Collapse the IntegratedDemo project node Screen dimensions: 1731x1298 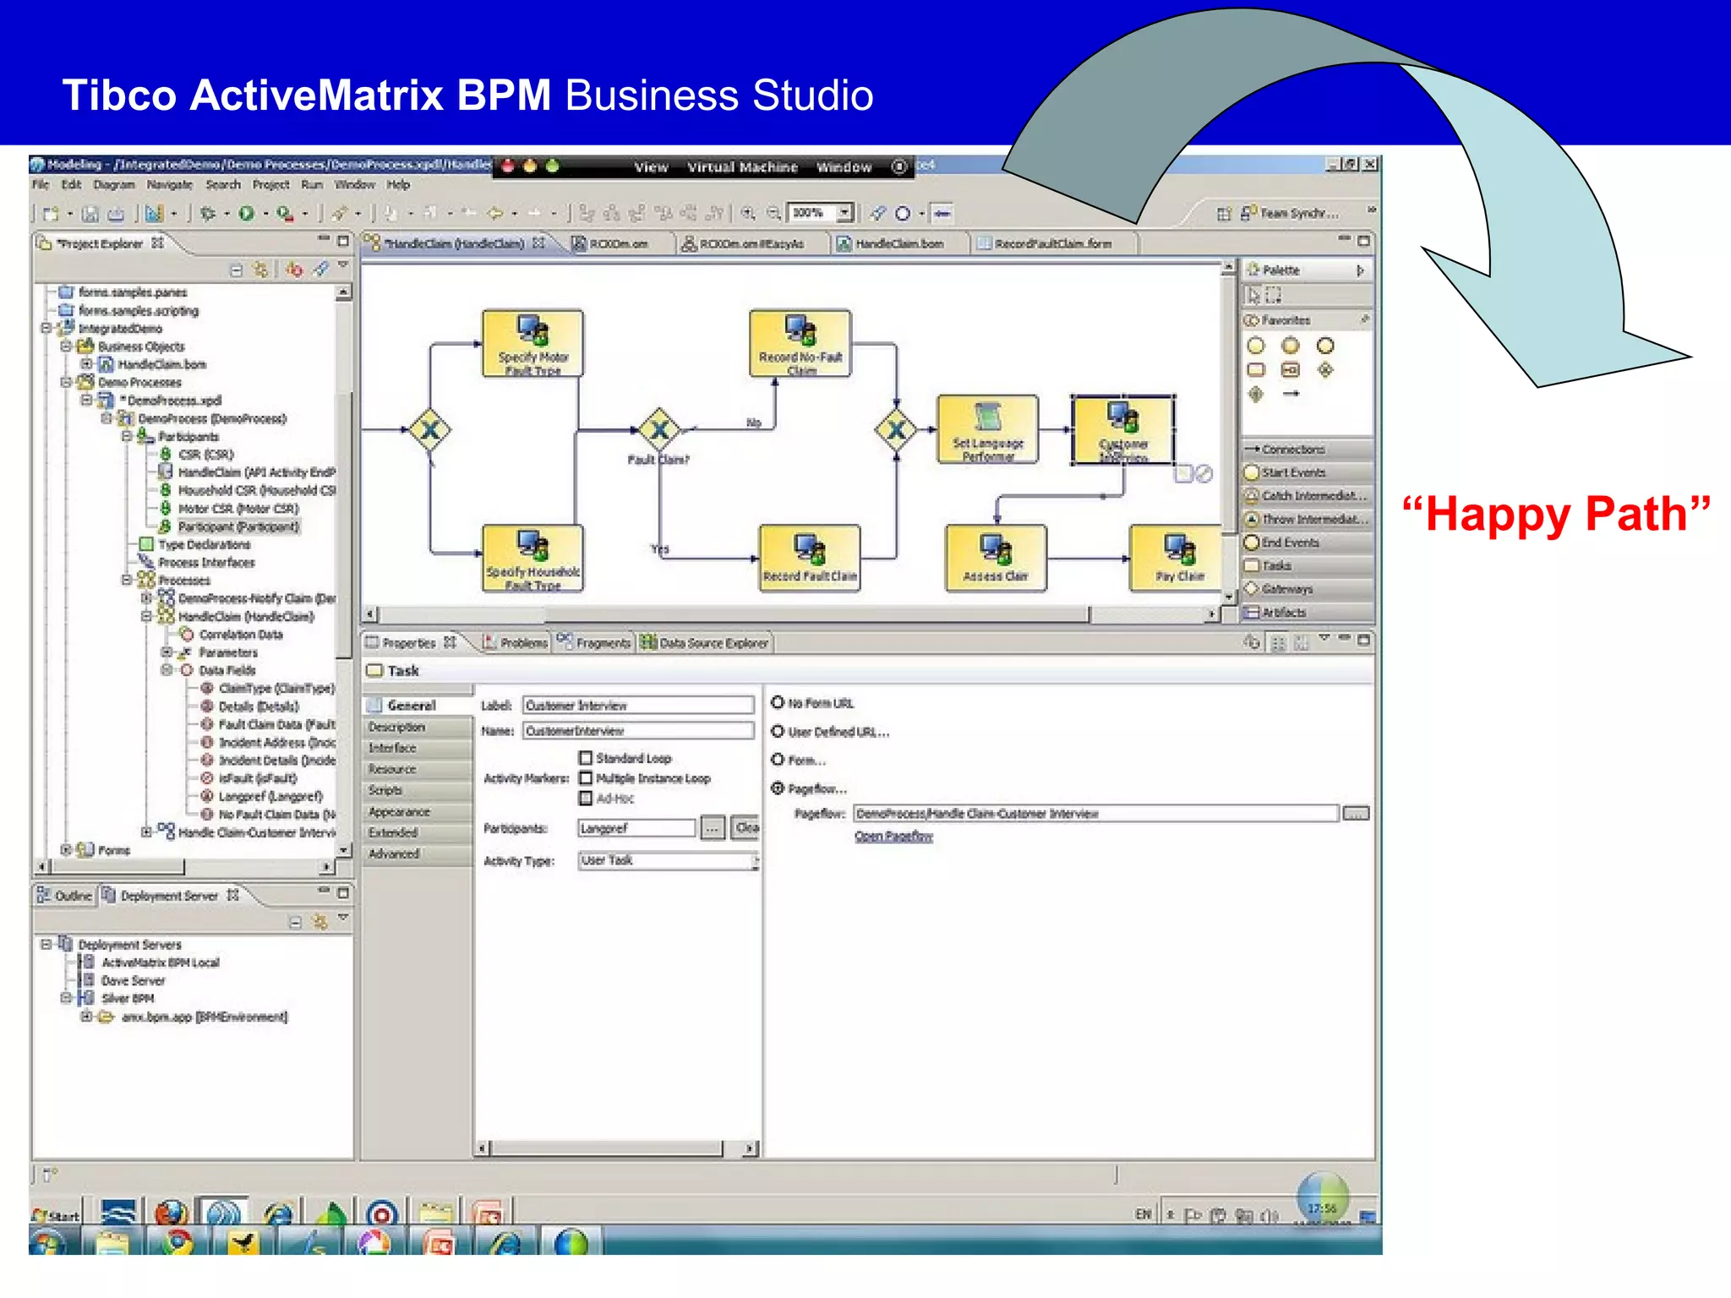[x=46, y=328]
